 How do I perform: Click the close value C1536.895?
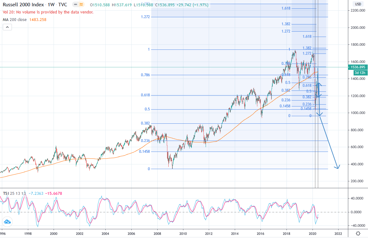click(165, 5)
